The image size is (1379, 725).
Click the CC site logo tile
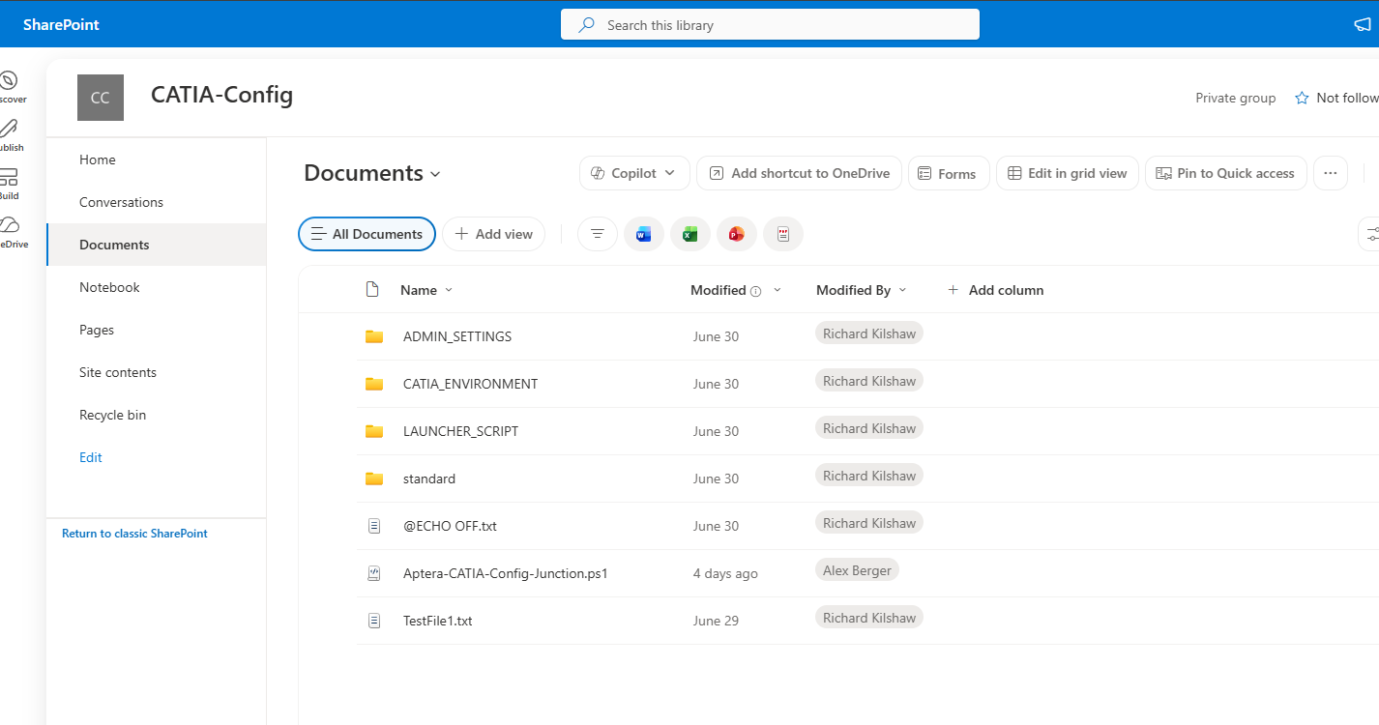(101, 98)
